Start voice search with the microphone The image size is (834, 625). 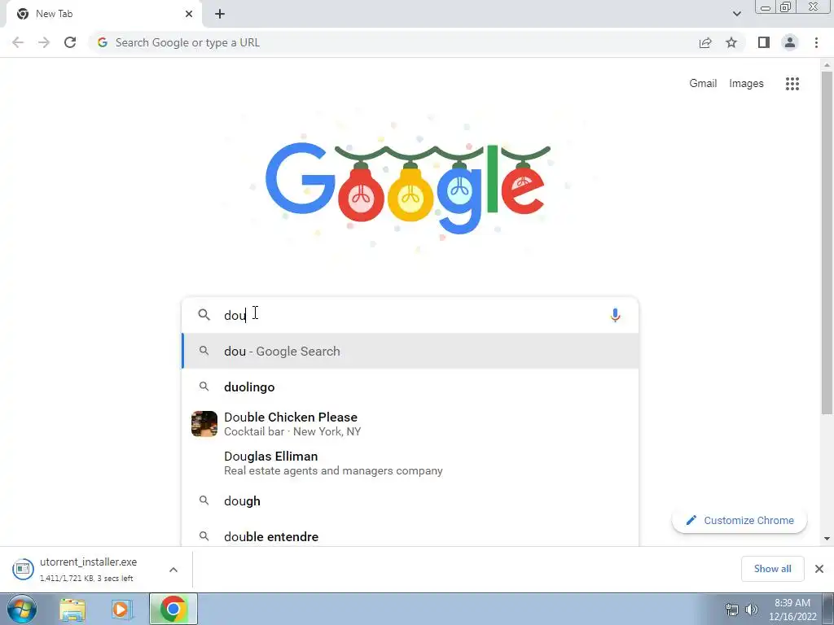point(615,315)
